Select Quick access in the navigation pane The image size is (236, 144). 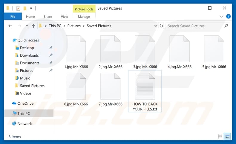[28, 40]
